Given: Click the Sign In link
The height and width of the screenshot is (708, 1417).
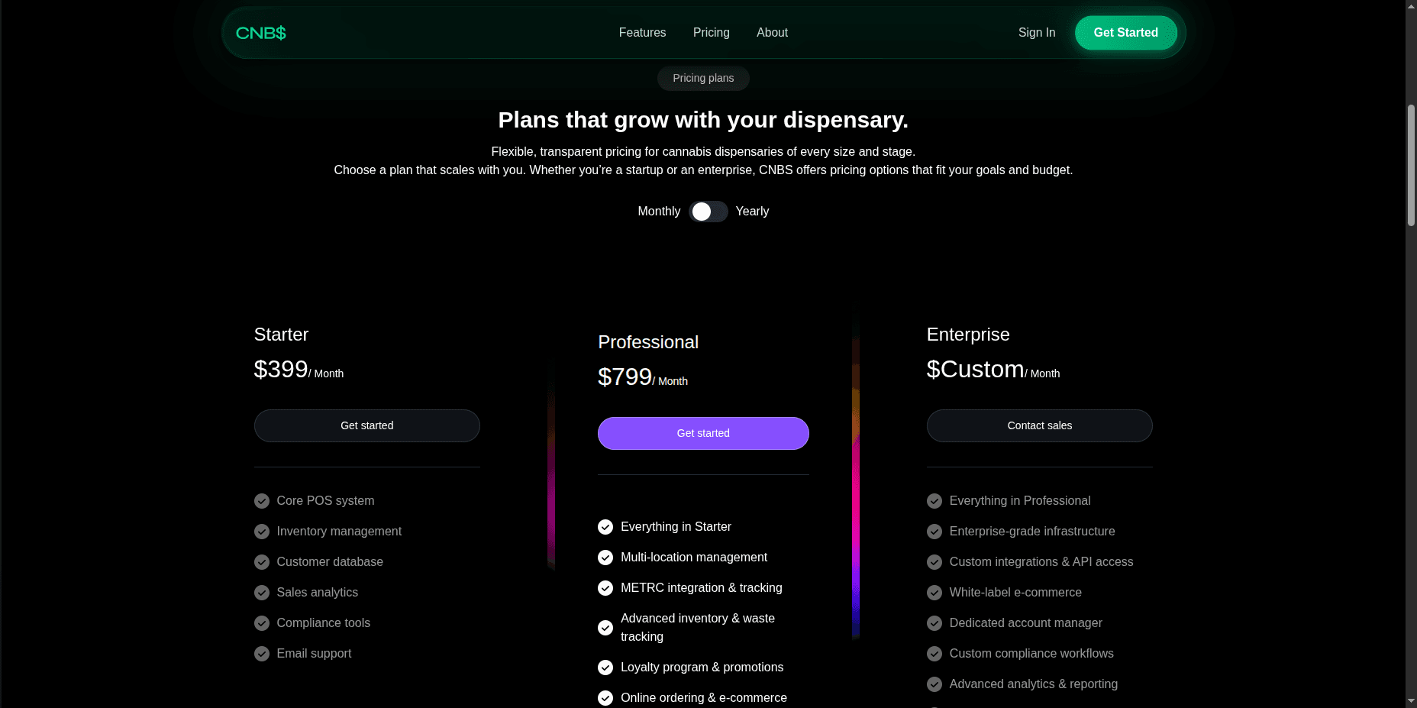Looking at the screenshot, I should 1037,33.
